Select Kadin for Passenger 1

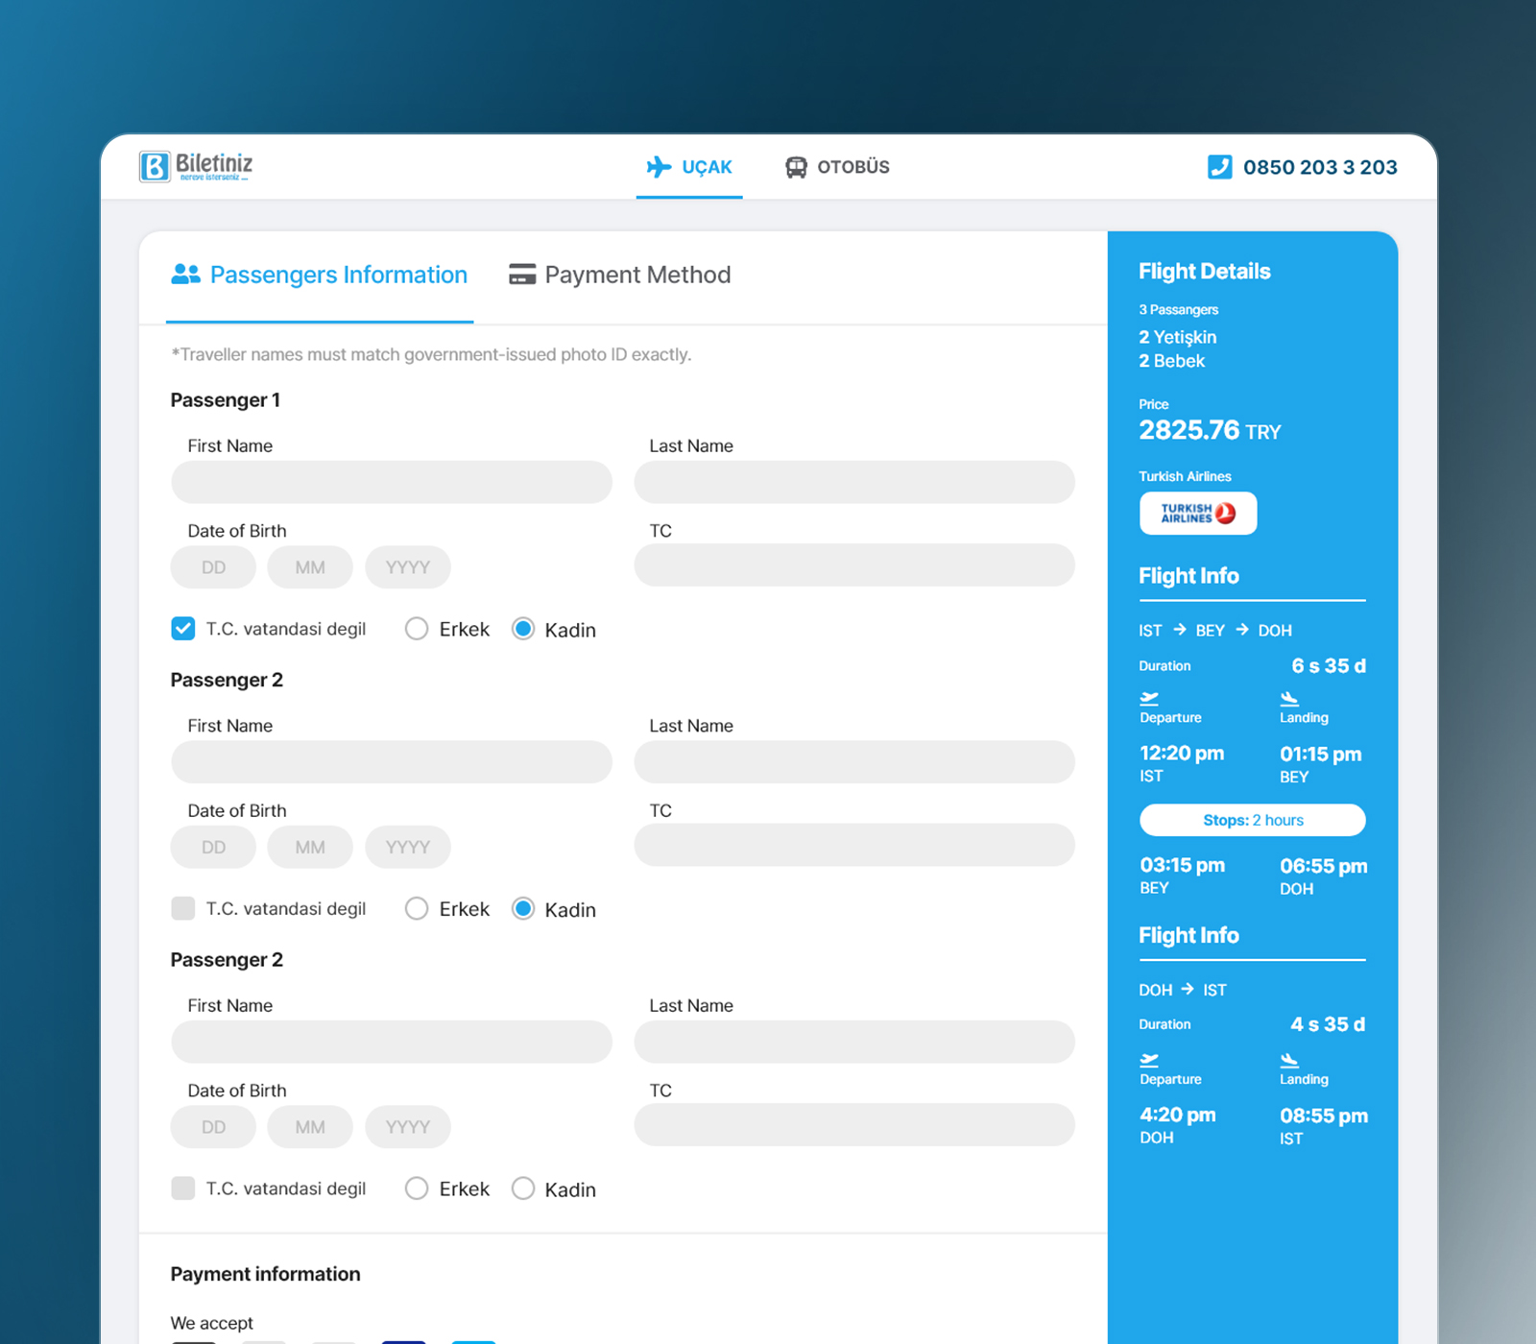point(523,629)
